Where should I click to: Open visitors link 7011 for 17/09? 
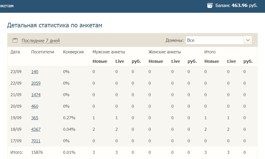(36, 141)
